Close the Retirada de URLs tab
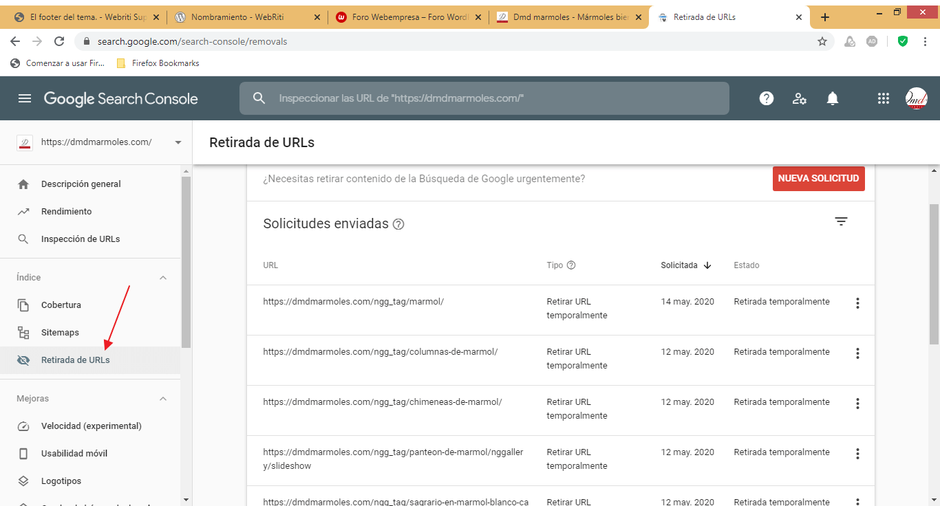 click(799, 17)
